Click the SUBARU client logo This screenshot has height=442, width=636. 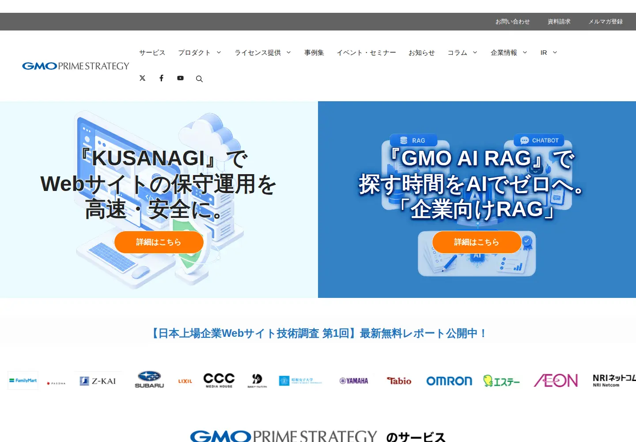coord(149,380)
